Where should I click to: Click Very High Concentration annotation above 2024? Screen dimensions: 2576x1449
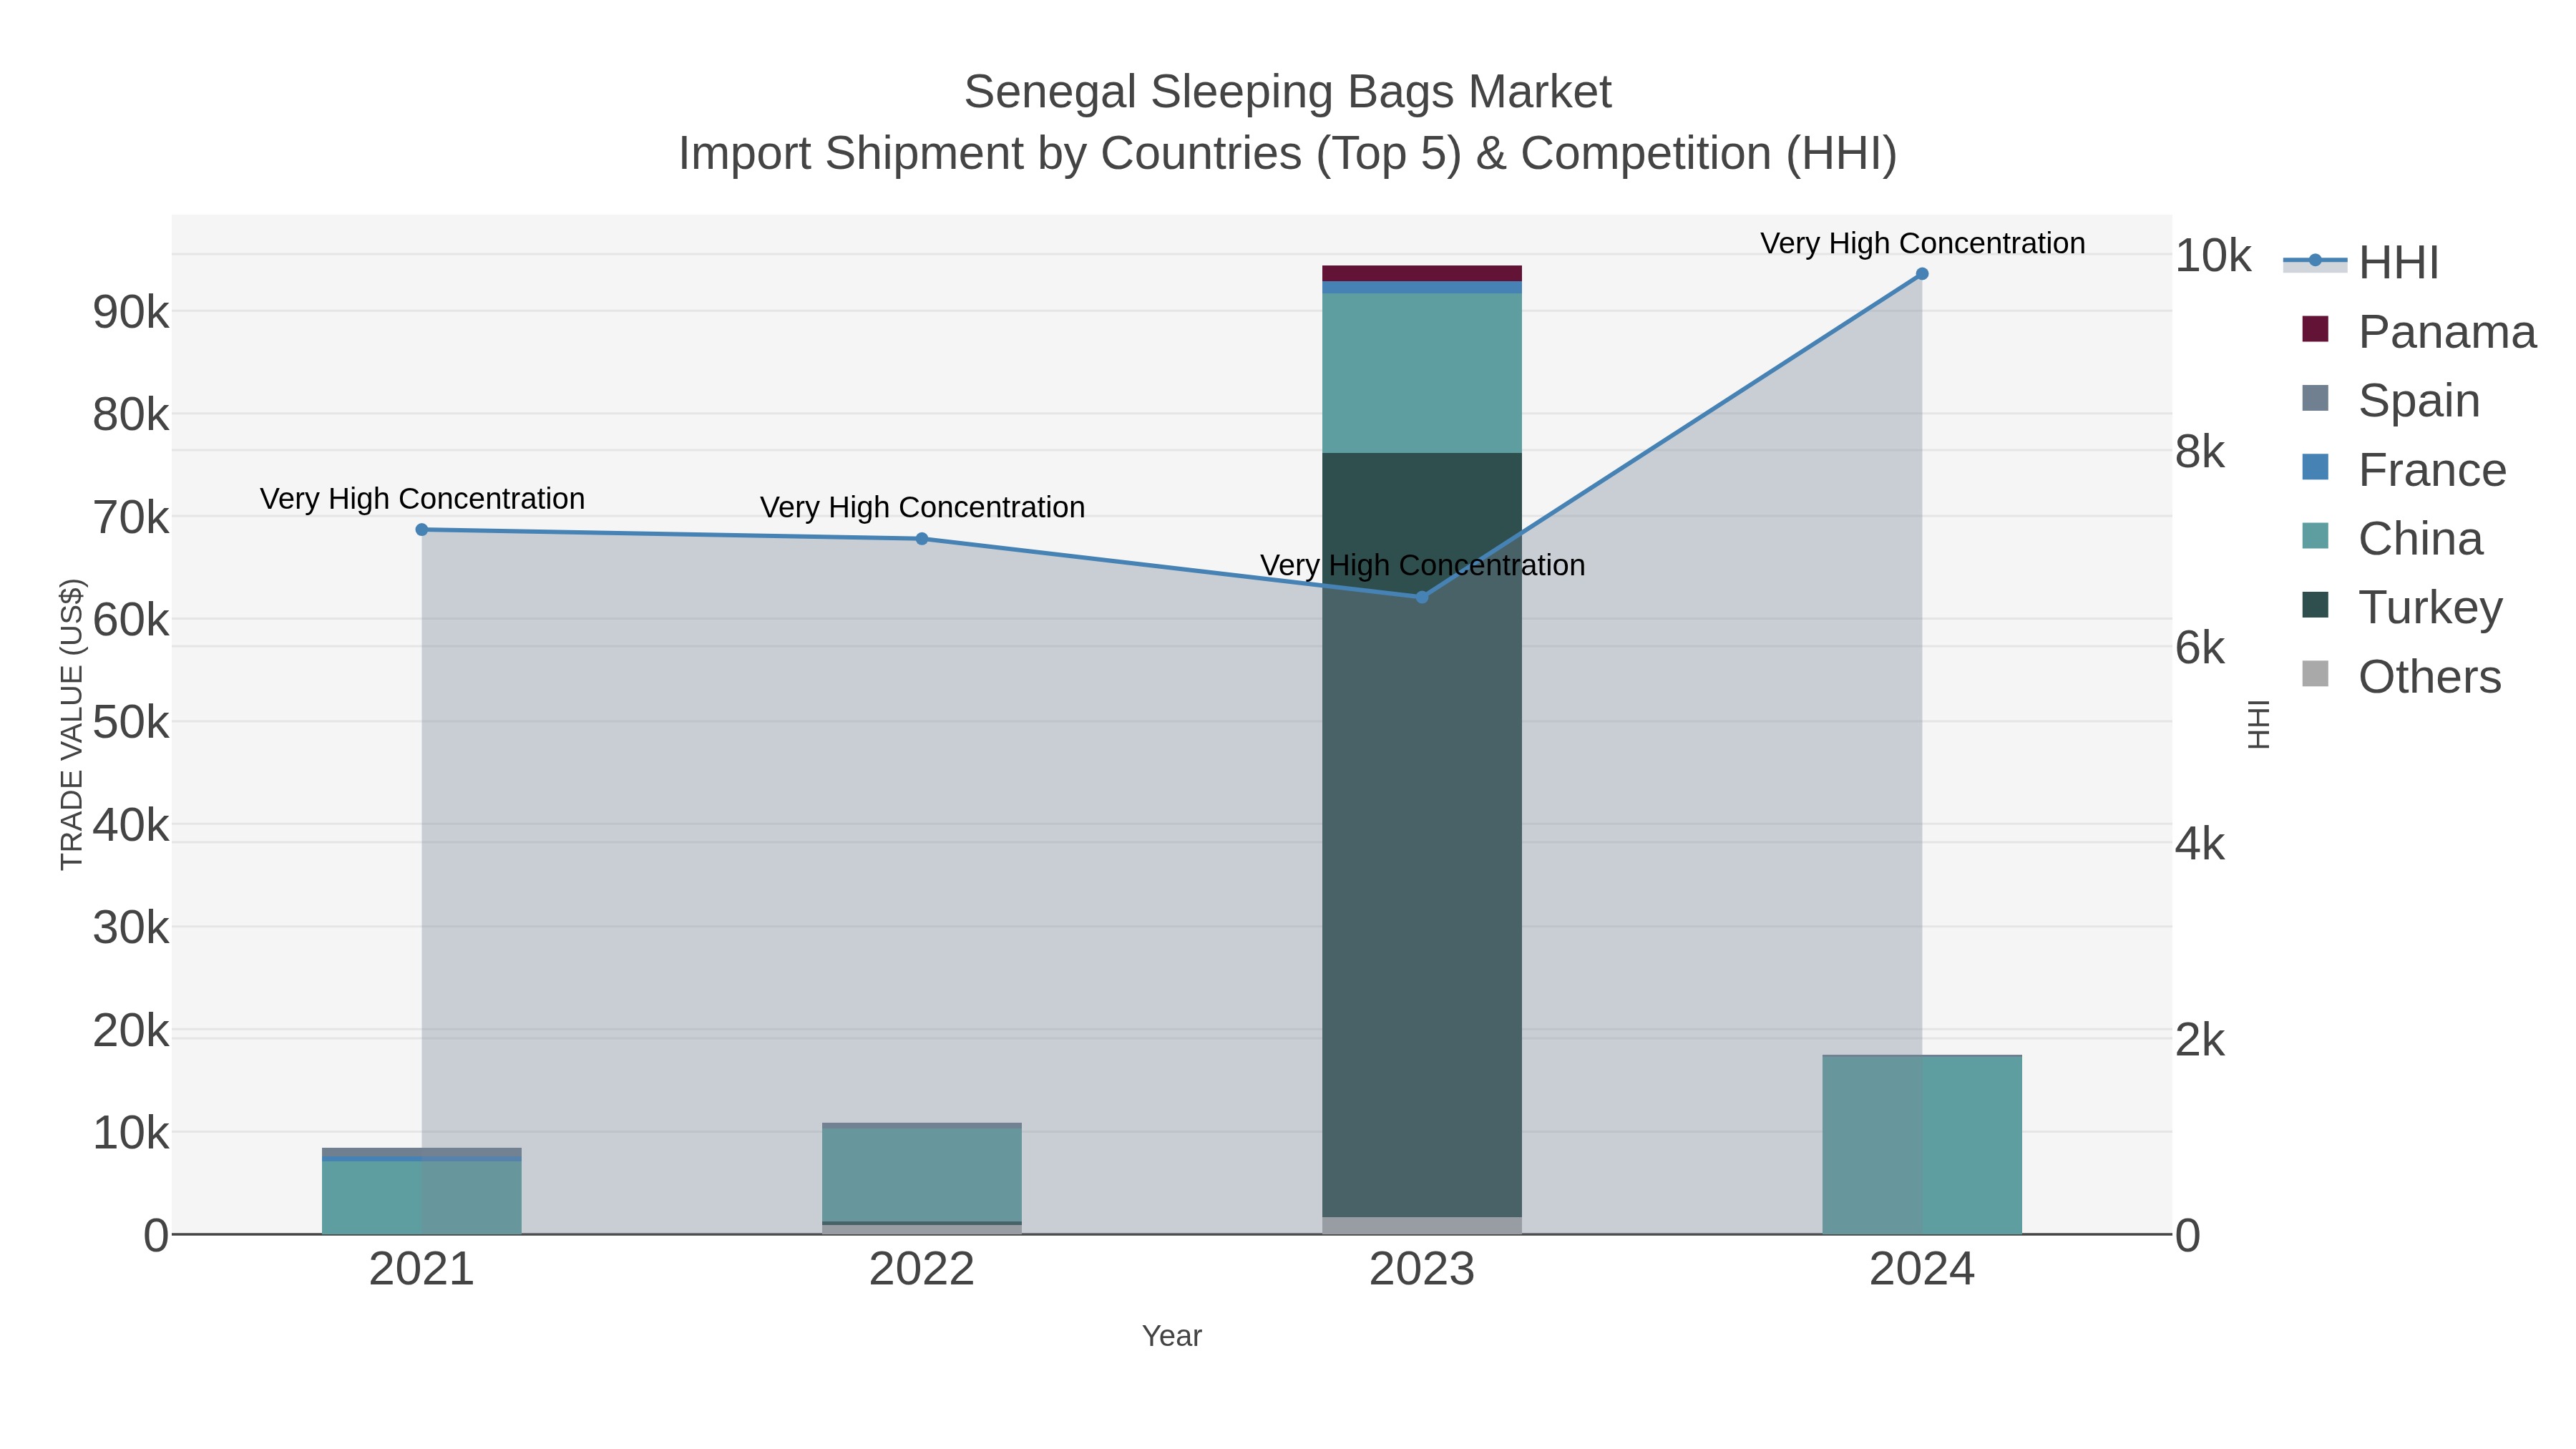(1922, 243)
